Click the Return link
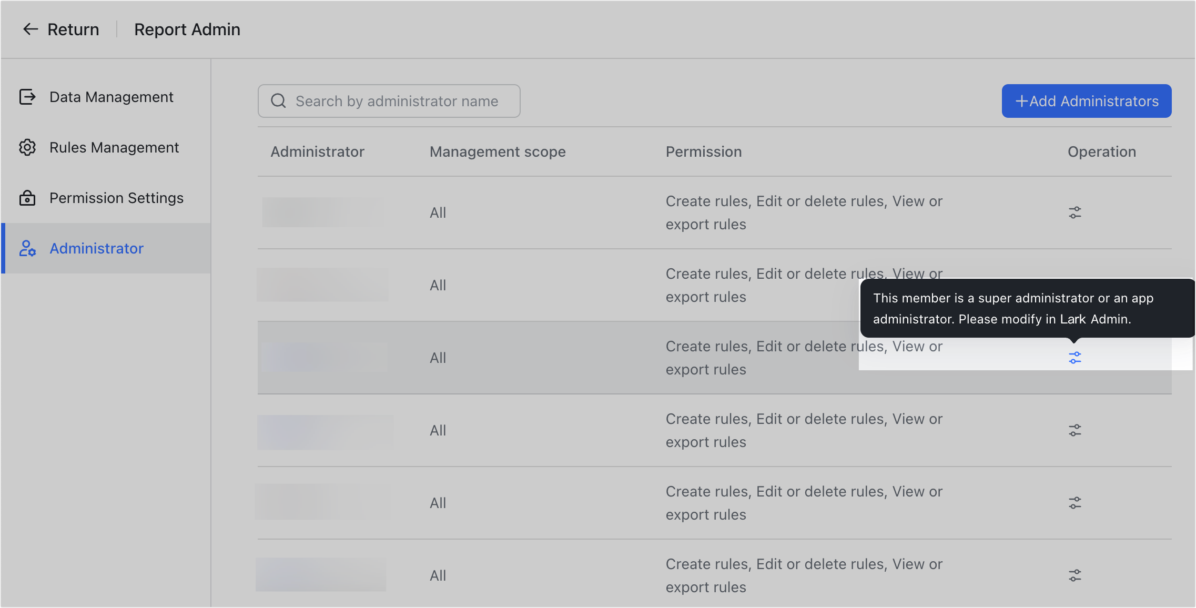The height and width of the screenshot is (608, 1196). (73, 29)
